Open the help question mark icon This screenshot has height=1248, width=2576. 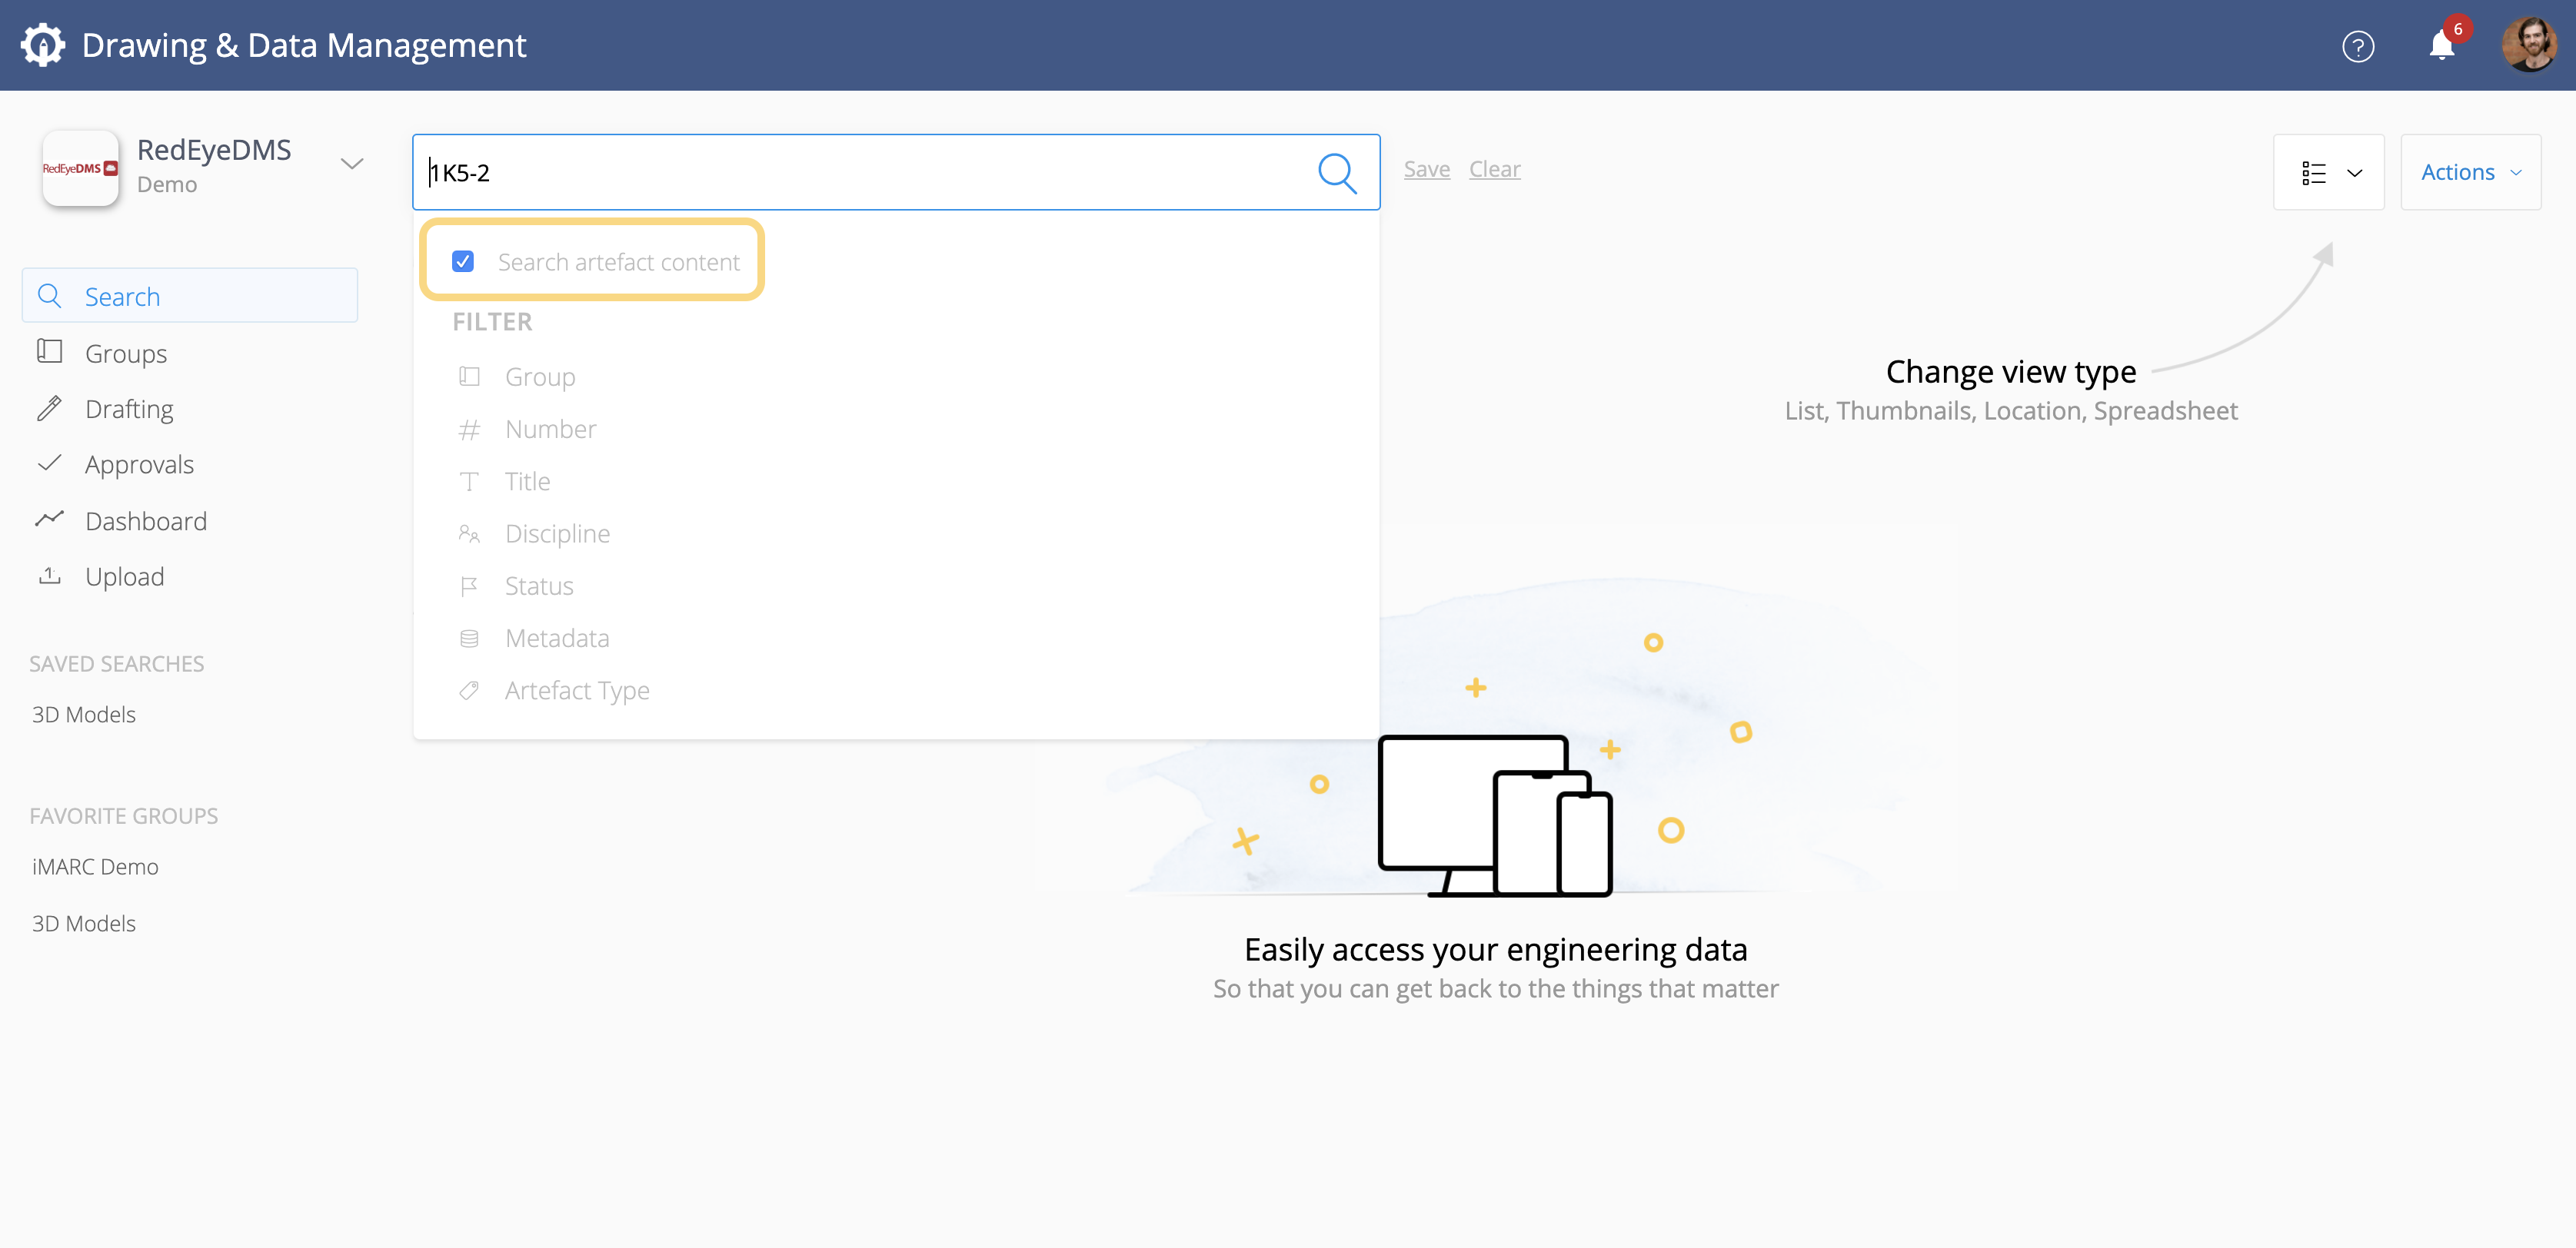coord(2357,46)
